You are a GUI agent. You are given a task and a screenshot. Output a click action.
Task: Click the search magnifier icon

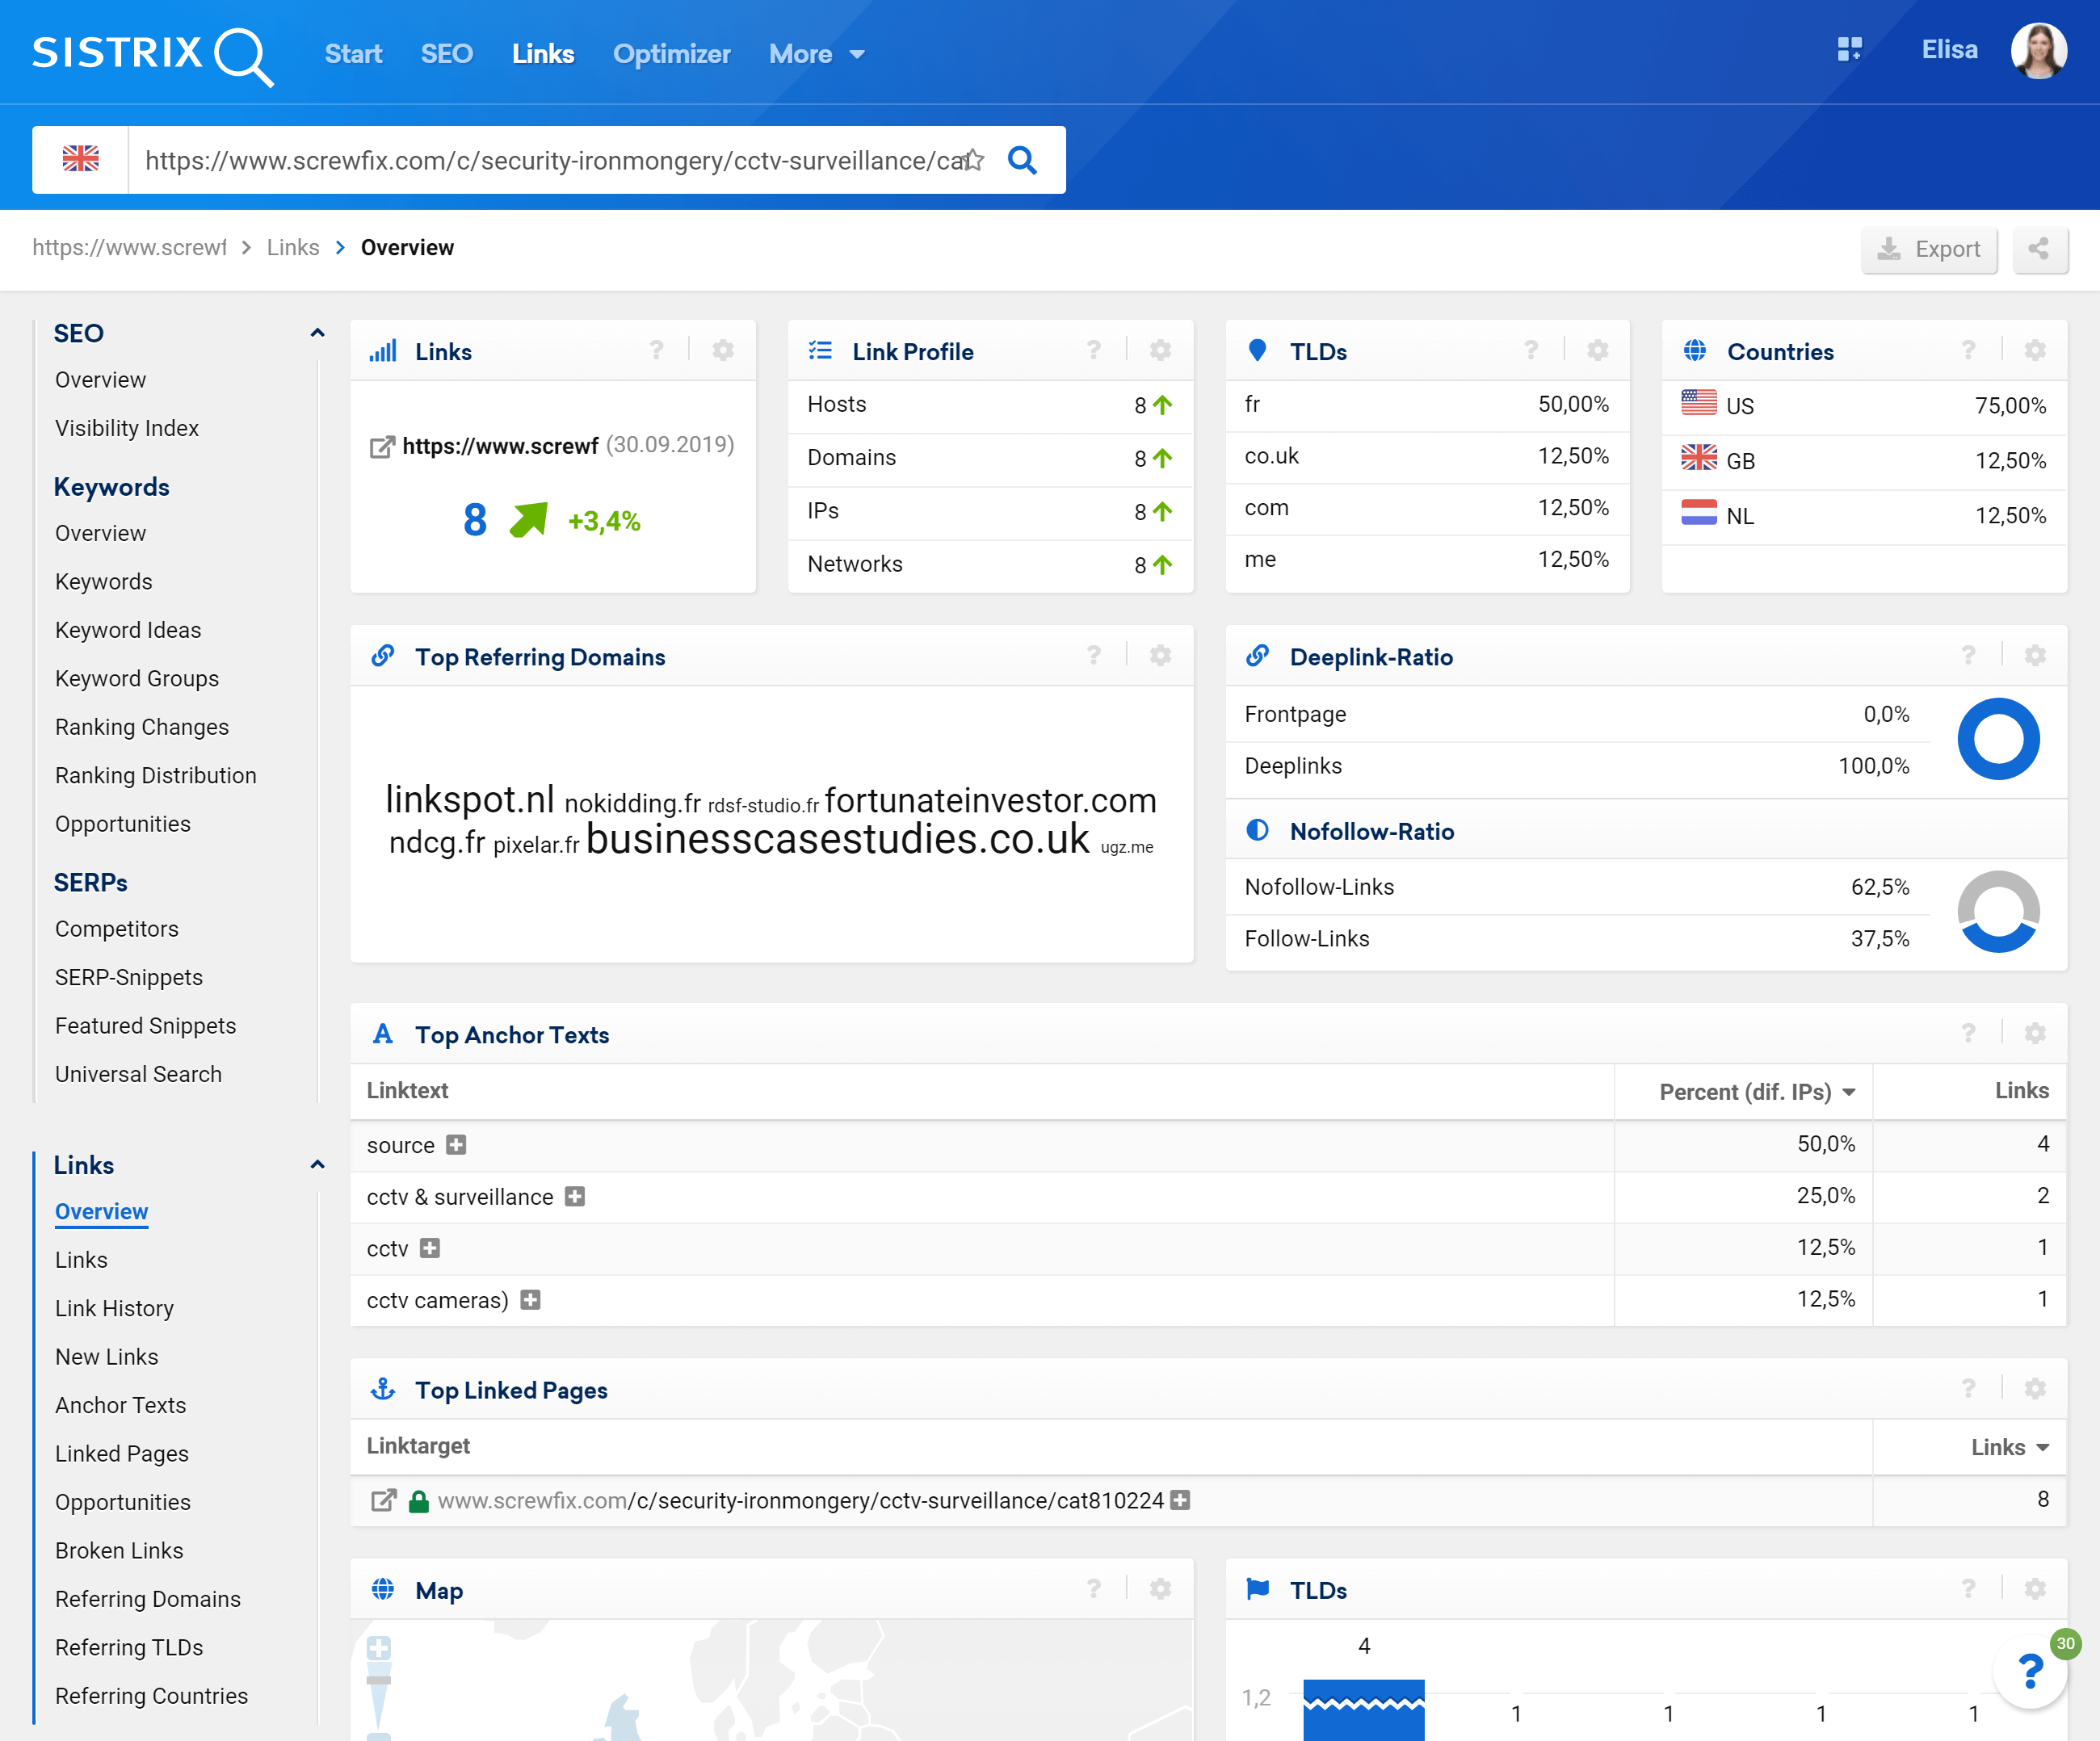(1021, 160)
